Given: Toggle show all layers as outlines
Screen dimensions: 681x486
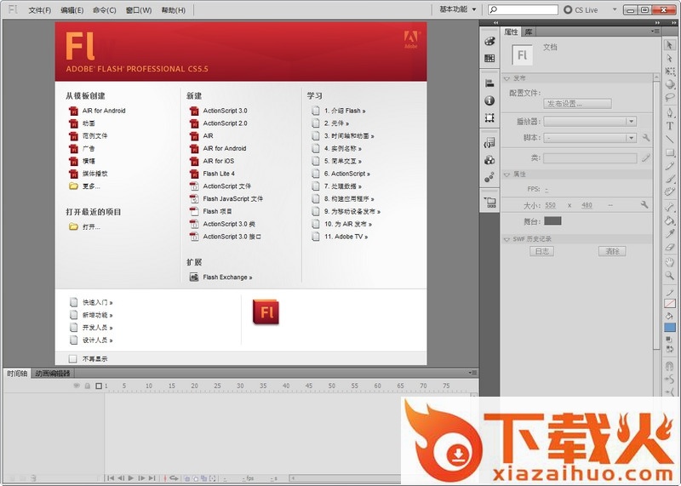Looking at the screenshot, I should 99,386.
